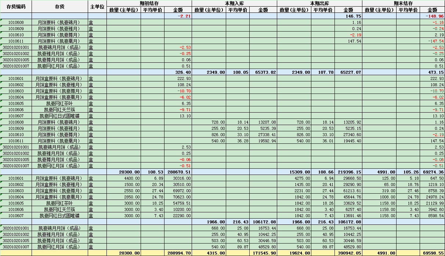Click the "69274.36" subtotal amount
The height and width of the screenshot is (256, 445).
(432, 172)
